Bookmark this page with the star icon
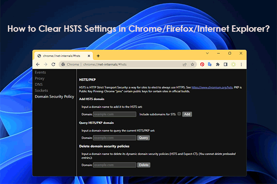 (x=193, y=64)
